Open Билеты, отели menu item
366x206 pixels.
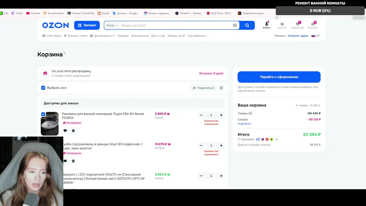pos(75,36)
